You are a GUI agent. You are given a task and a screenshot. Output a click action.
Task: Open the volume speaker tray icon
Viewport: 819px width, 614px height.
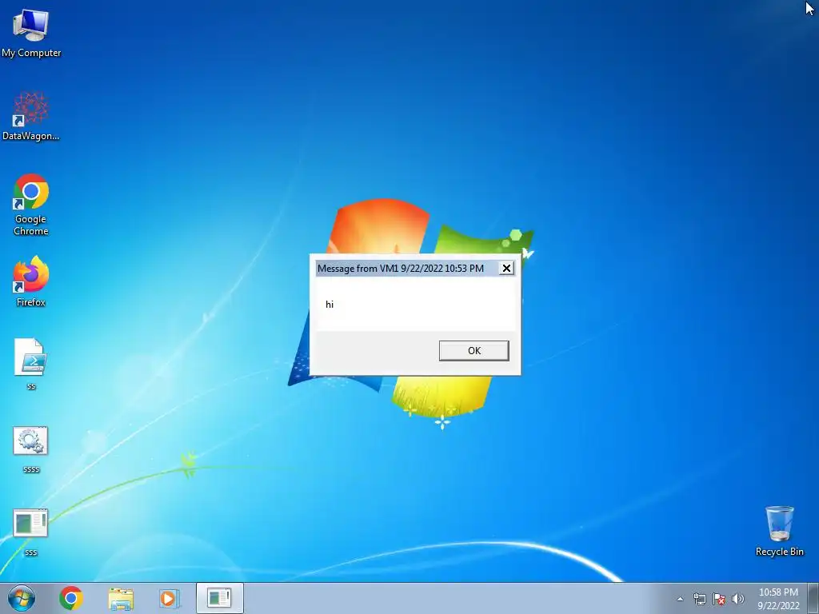pos(738,599)
